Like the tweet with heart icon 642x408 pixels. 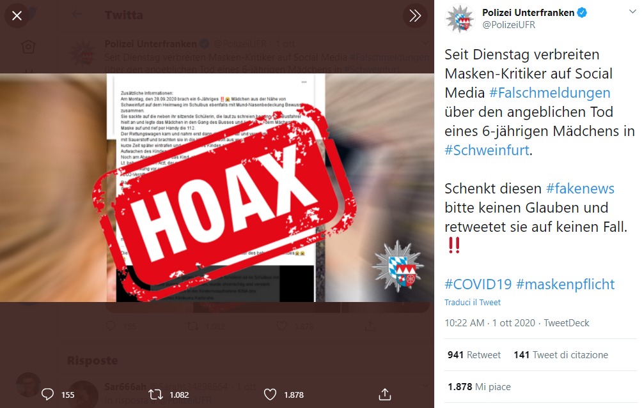point(270,395)
